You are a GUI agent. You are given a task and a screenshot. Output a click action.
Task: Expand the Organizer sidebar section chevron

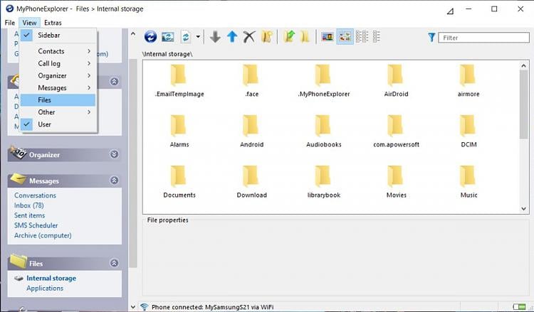click(x=115, y=154)
